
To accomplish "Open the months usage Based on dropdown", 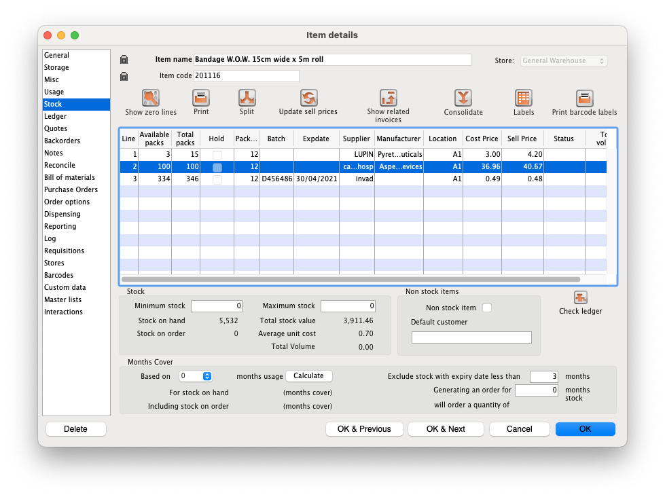I will pyautogui.click(x=196, y=376).
